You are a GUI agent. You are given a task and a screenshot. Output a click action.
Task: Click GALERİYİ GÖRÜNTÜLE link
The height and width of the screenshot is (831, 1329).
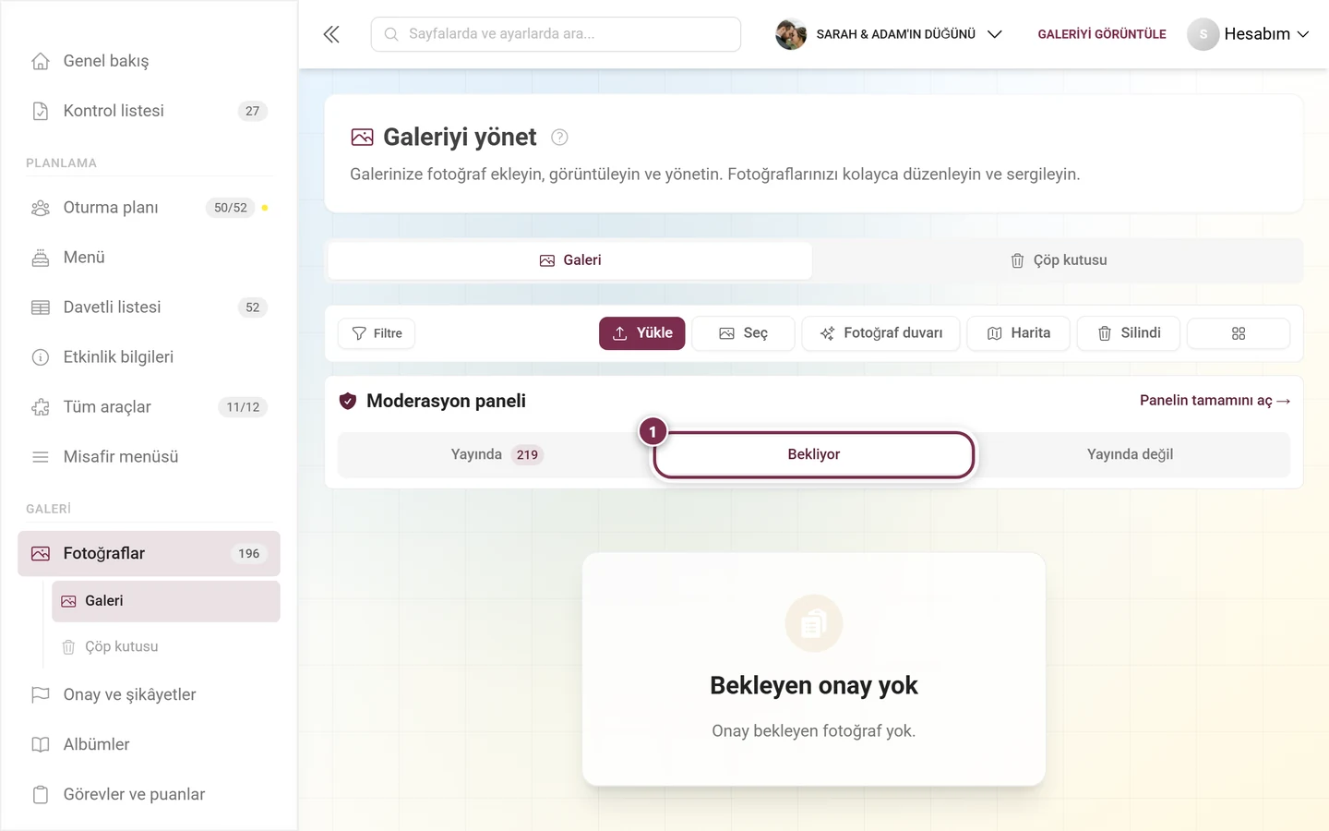pos(1102,34)
